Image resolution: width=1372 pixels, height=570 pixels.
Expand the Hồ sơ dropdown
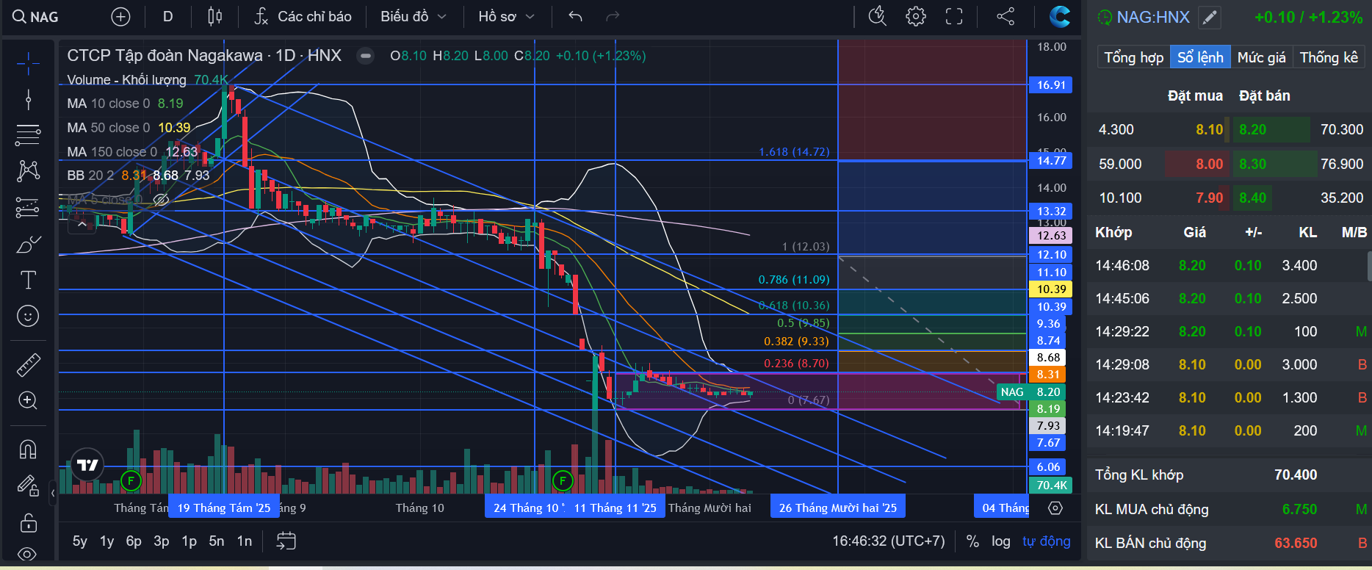tap(506, 16)
